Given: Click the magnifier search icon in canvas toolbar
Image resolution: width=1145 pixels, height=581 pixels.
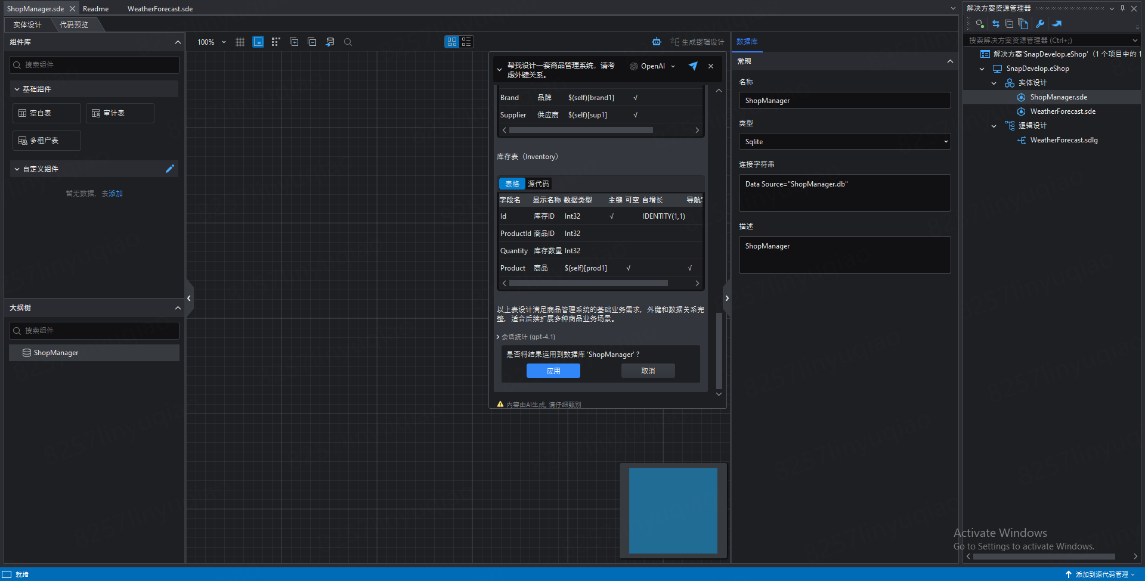Looking at the screenshot, I should point(348,42).
